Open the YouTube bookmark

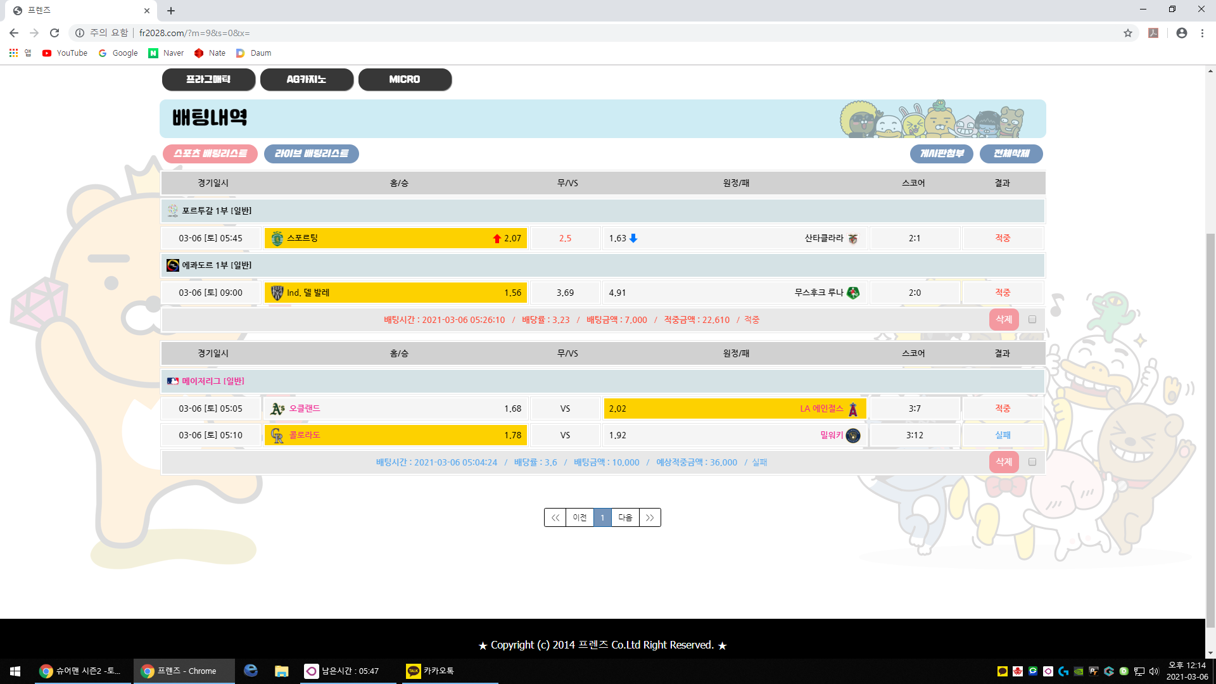[x=65, y=53]
